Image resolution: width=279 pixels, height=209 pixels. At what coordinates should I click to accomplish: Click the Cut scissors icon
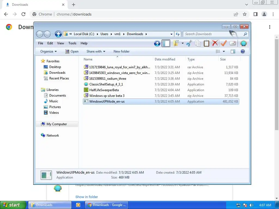click(x=189, y=43)
